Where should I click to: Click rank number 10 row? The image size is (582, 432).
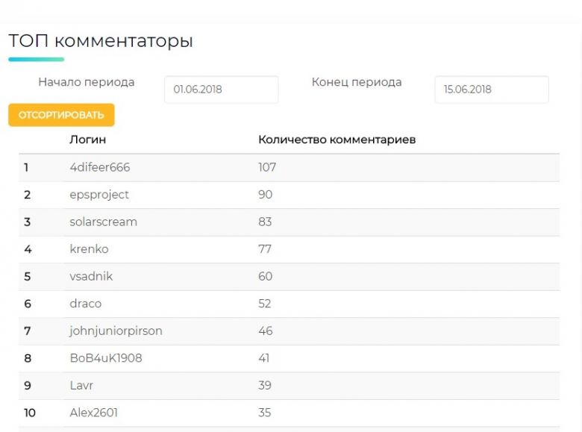pos(290,413)
